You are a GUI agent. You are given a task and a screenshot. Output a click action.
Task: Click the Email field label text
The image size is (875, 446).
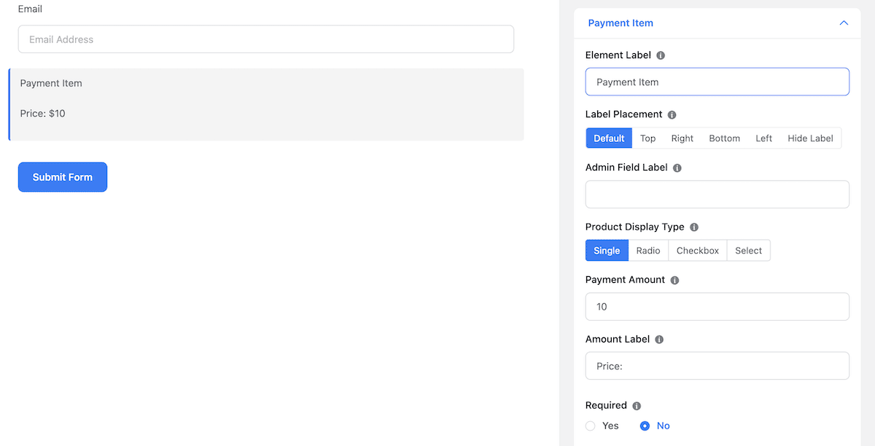(x=30, y=9)
